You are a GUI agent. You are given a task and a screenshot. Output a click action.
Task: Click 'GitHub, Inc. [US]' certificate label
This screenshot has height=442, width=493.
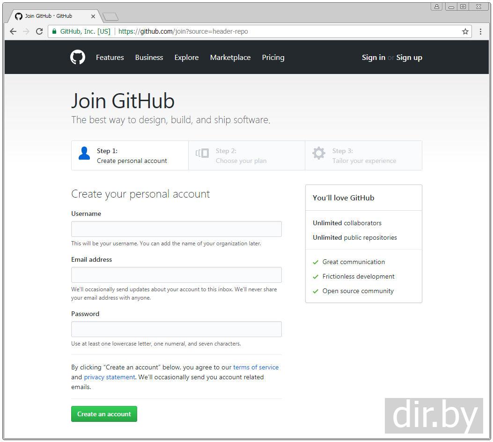click(x=85, y=31)
